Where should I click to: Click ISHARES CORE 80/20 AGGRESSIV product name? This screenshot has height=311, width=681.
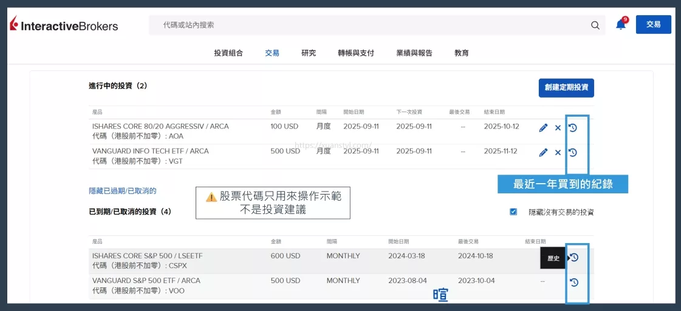[x=160, y=127]
